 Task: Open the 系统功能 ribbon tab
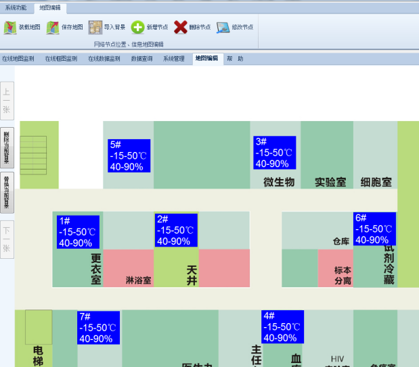point(16,7)
